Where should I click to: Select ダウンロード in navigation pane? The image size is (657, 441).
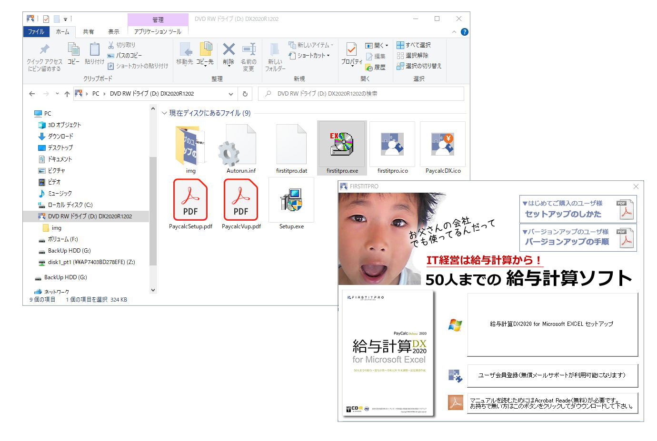(x=56, y=136)
